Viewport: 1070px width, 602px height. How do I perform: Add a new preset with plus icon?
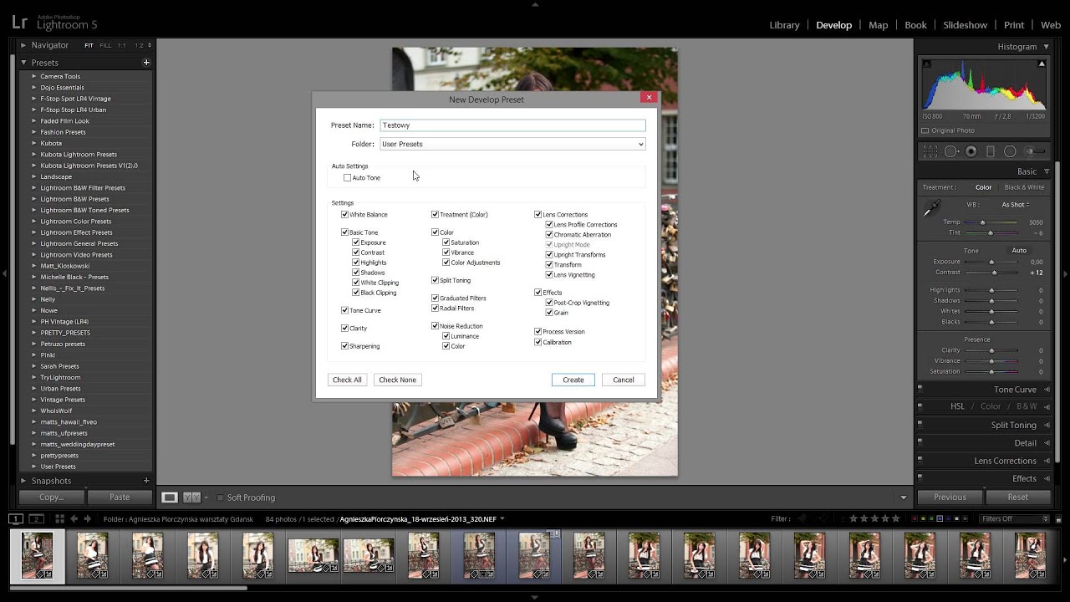(146, 63)
